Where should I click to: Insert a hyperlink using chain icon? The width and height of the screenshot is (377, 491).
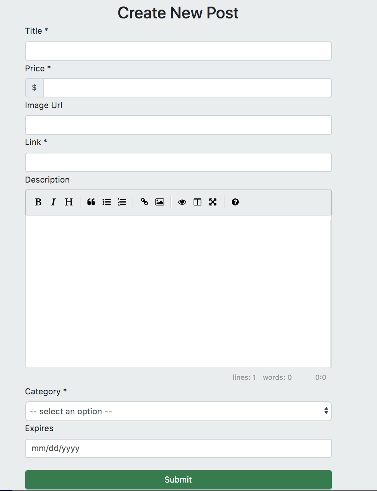click(144, 202)
